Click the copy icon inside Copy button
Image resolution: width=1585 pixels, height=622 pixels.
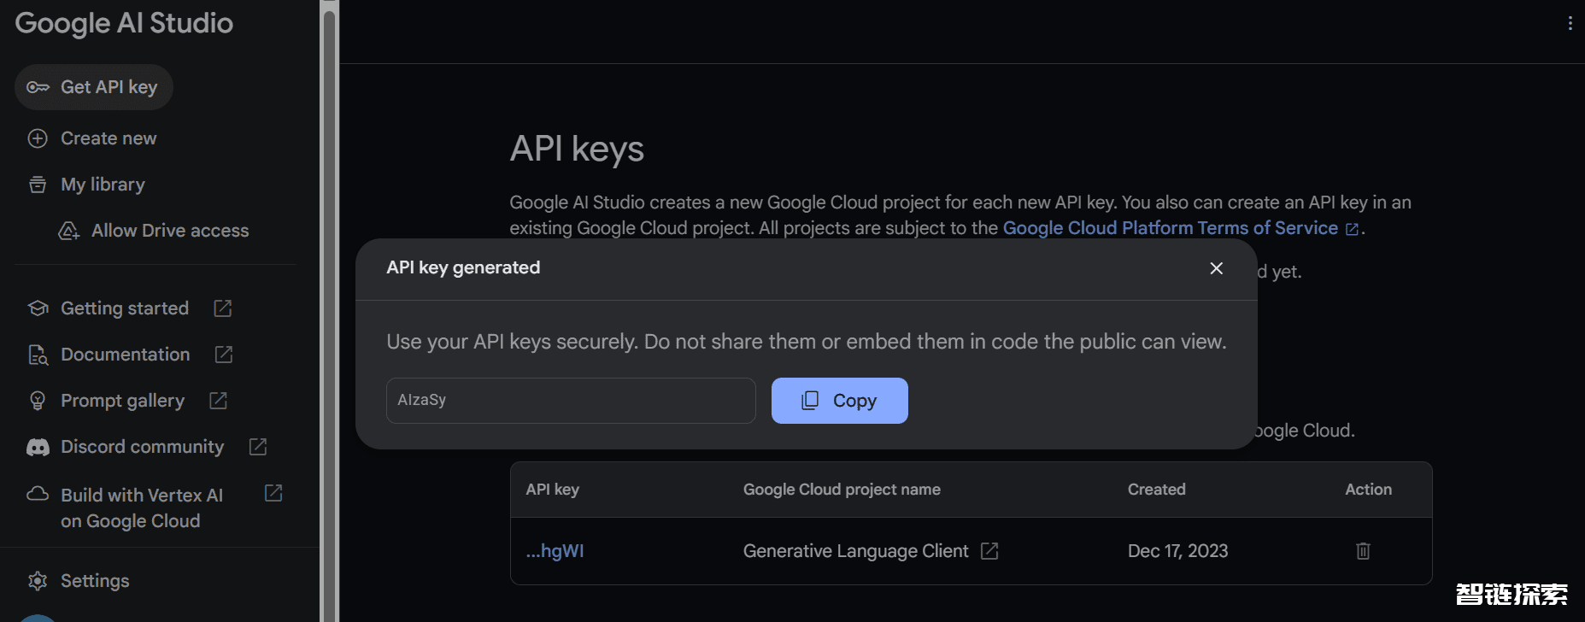click(x=810, y=401)
